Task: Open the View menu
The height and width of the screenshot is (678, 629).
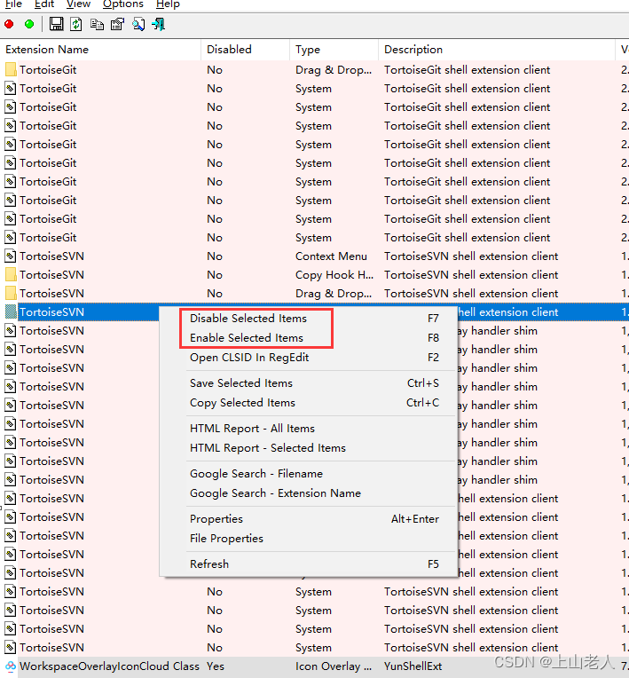Action: [x=78, y=4]
